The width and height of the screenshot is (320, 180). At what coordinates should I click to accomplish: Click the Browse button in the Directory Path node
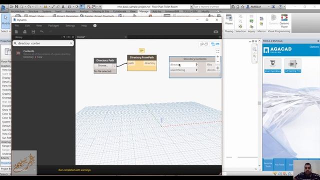(103, 65)
